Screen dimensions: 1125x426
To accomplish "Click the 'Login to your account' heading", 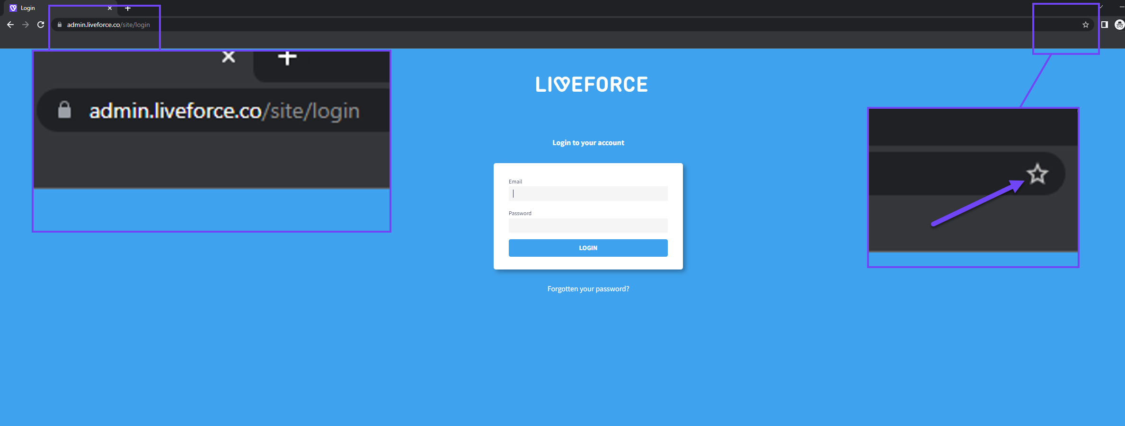I will (588, 143).
